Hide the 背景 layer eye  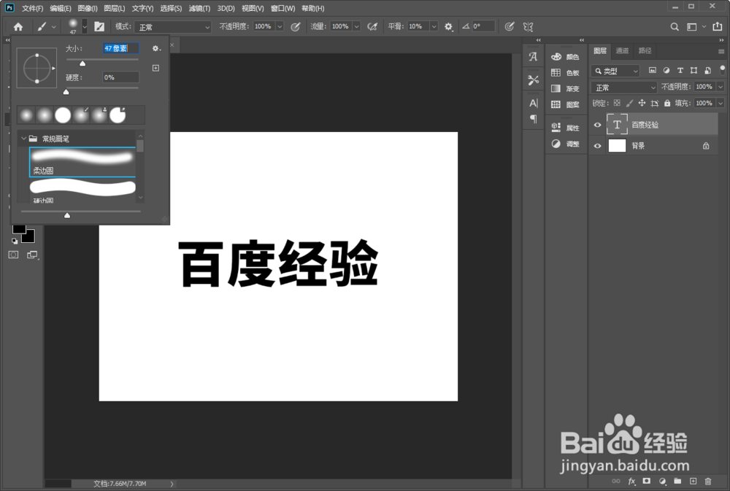click(x=597, y=146)
